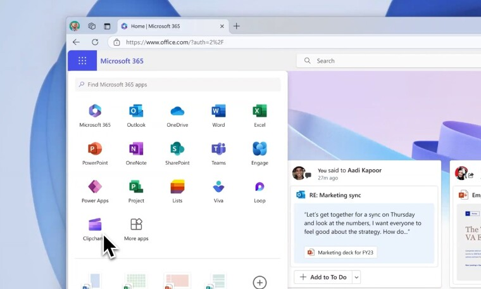The width and height of the screenshot is (481, 289).
Task: Open the Marketing deck for FY23 attachment
Action: (x=340, y=252)
